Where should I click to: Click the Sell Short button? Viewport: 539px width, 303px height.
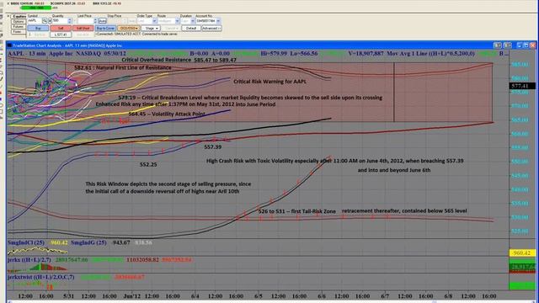[83, 28]
